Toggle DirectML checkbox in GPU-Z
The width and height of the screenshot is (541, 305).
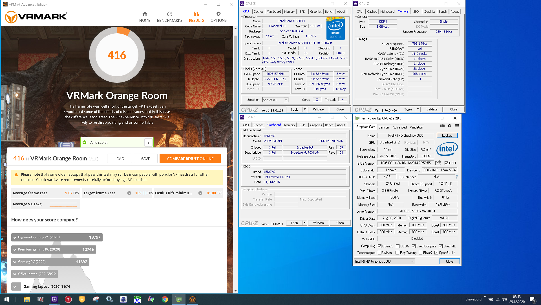tap(441, 246)
